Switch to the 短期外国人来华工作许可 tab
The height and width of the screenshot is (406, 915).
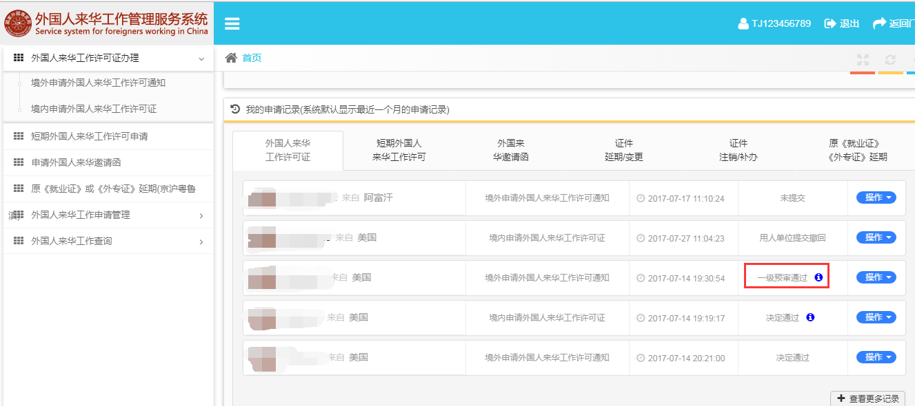399,150
